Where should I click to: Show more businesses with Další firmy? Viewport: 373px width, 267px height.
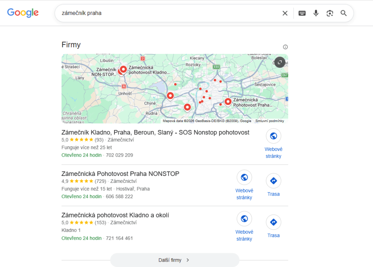point(174,260)
